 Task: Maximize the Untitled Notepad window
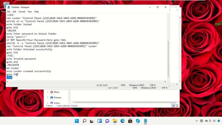coord(157,7)
